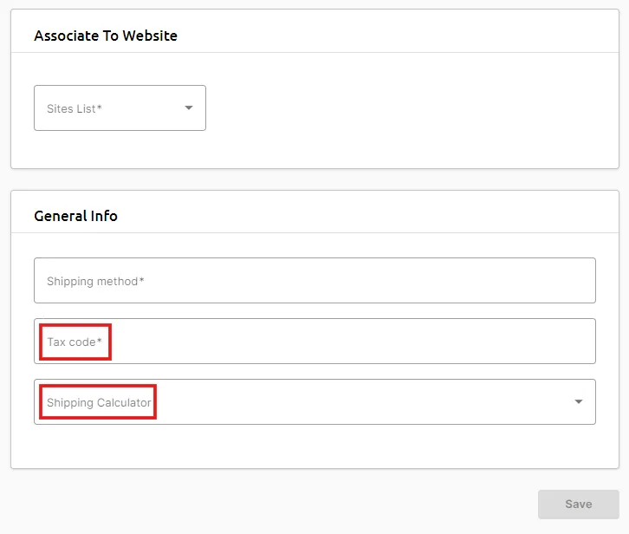Focus the Shipping method input field
The image size is (629, 534).
(x=314, y=281)
